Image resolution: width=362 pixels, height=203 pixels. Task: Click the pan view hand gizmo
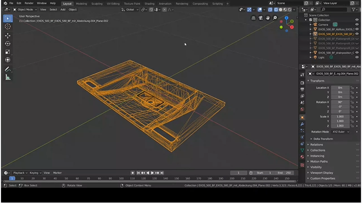tap(268, 18)
